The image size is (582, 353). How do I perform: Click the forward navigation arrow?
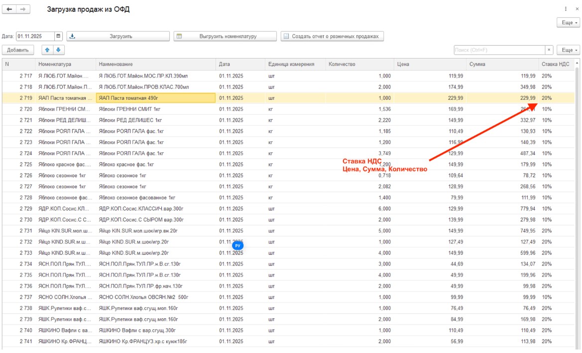[23, 9]
